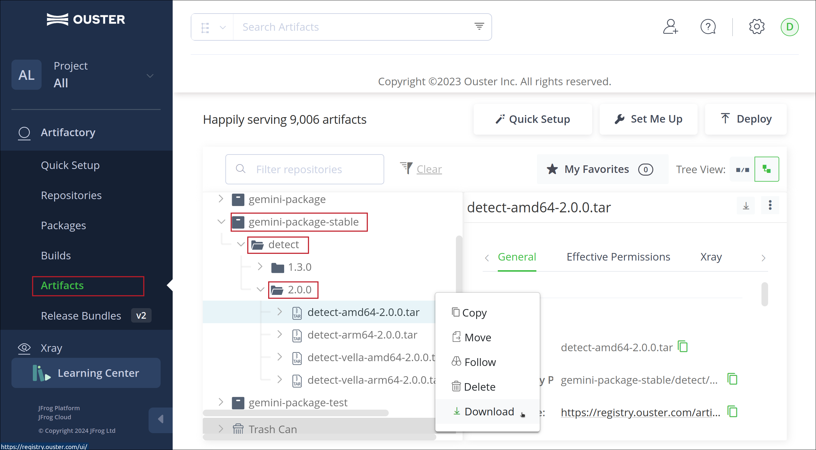Screen dimensions: 816x450
Task: Collapse the gemini-package-stable repository
Action: 221,222
